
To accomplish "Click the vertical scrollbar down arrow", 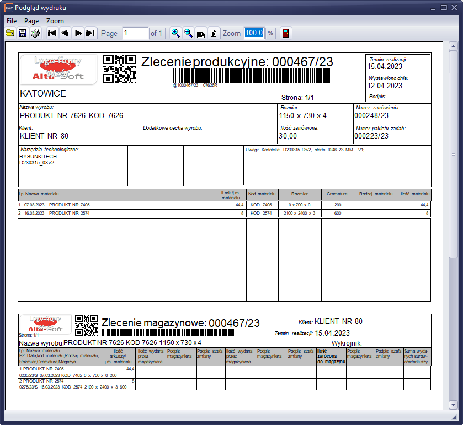I will coord(454,405).
